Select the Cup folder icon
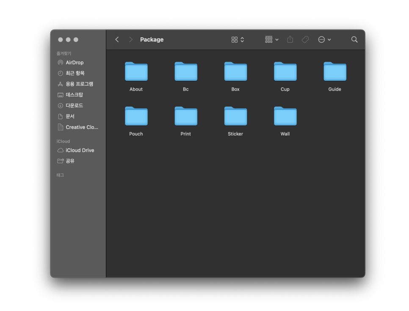Image resolution: width=409 pixels, height=311 pixels. point(285,72)
